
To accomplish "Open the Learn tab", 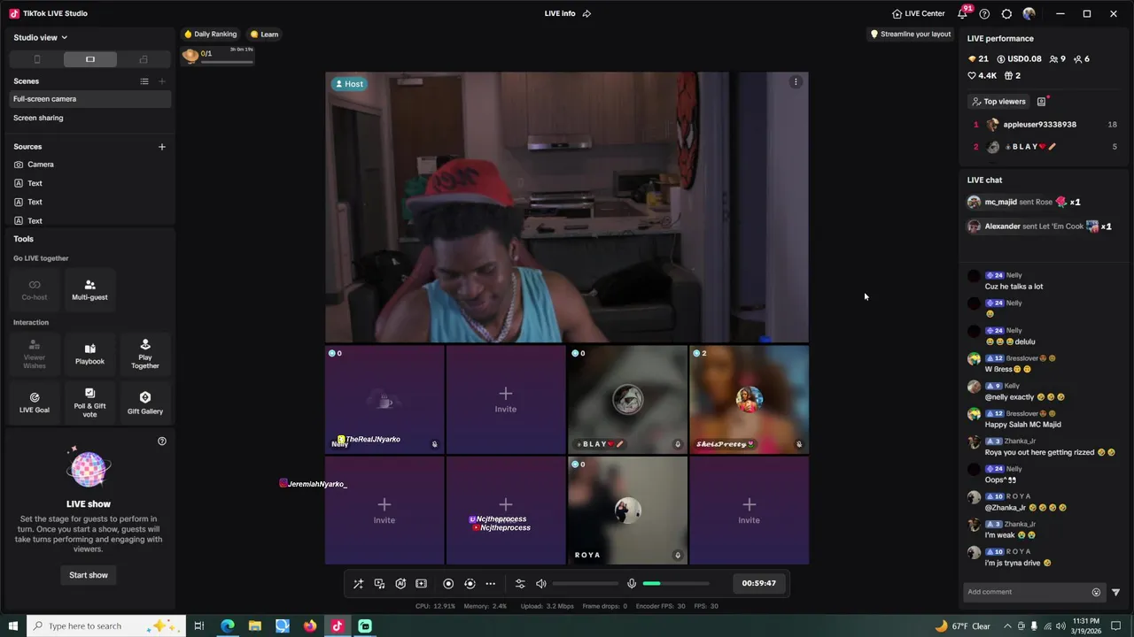I will point(265,35).
